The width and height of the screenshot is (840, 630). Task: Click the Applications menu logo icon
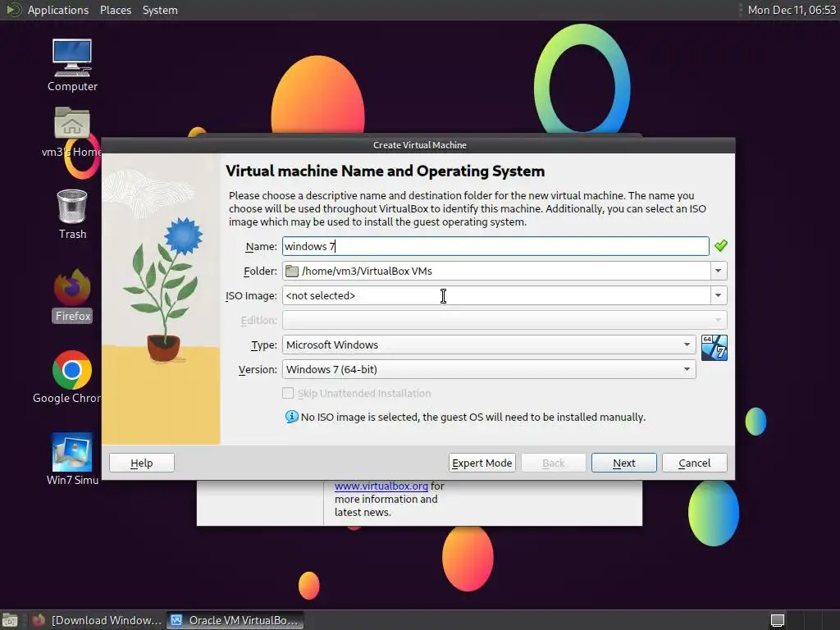click(13, 10)
